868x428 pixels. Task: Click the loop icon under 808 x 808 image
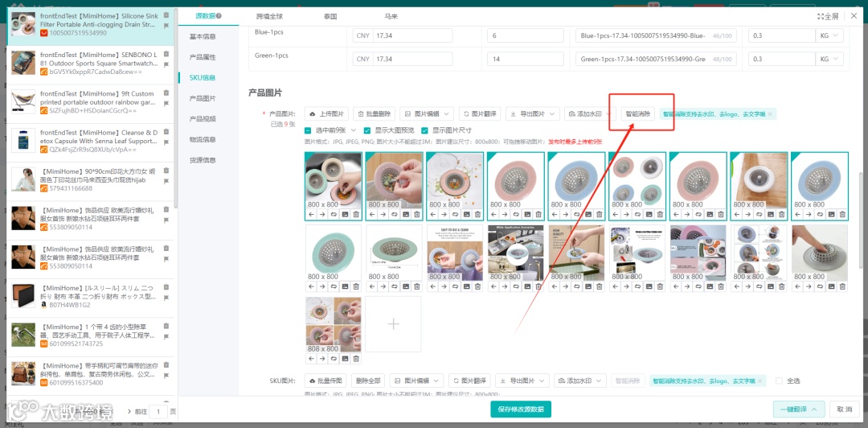[x=334, y=359]
